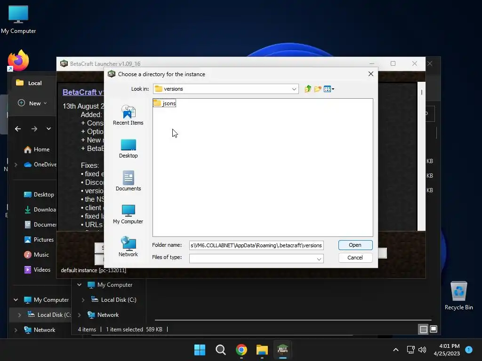Create new folder in directory dialog

pyautogui.click(x=318, y=89)
